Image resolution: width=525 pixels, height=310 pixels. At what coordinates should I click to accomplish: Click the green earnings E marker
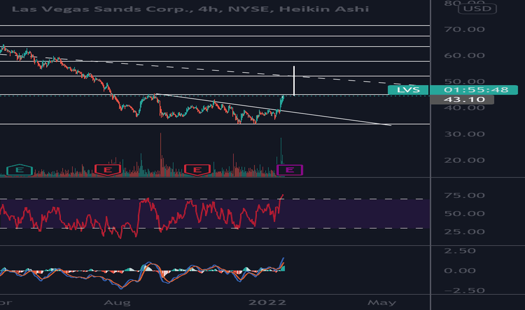[x=19, y=170]
